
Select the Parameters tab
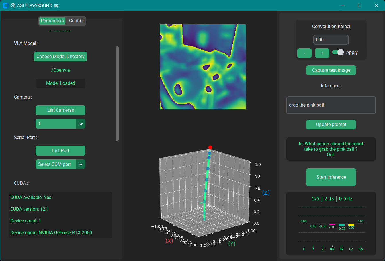click(52, 21)
